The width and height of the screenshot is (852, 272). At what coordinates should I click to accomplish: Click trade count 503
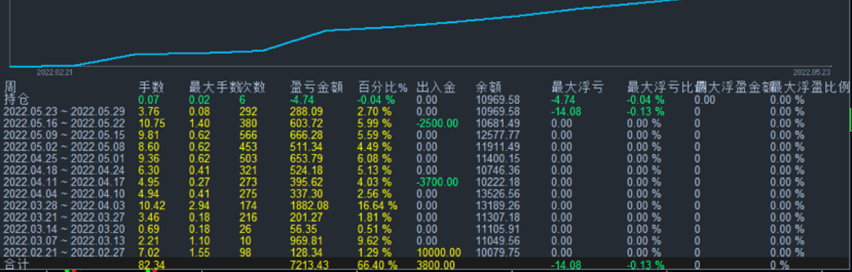point(248,159)
